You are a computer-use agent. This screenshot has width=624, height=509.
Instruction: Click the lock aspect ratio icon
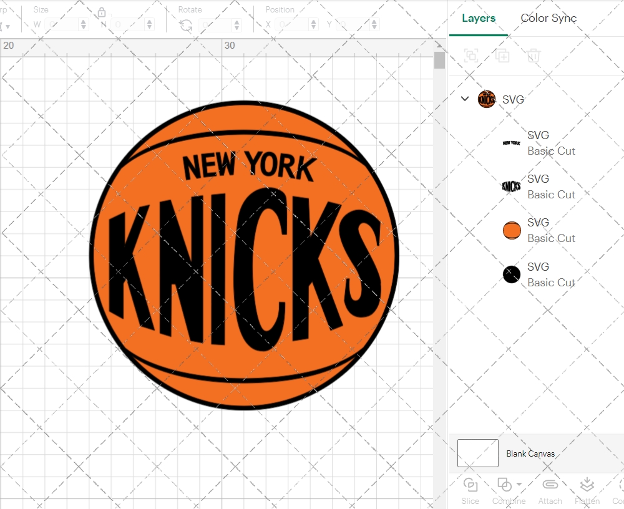pyautogui.click(x=102, y=12)
